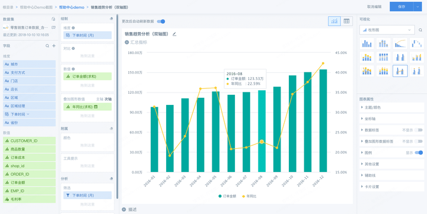Image resolution: width=427 pixels, height=214 pixels.
Task: Select 次轴 for overlay values
Action: pyautogui.click(x=108, y=99)
